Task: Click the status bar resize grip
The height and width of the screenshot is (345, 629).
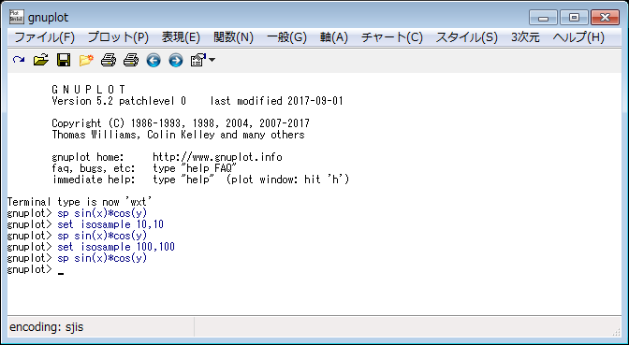Action: click(x=617, y=332)
